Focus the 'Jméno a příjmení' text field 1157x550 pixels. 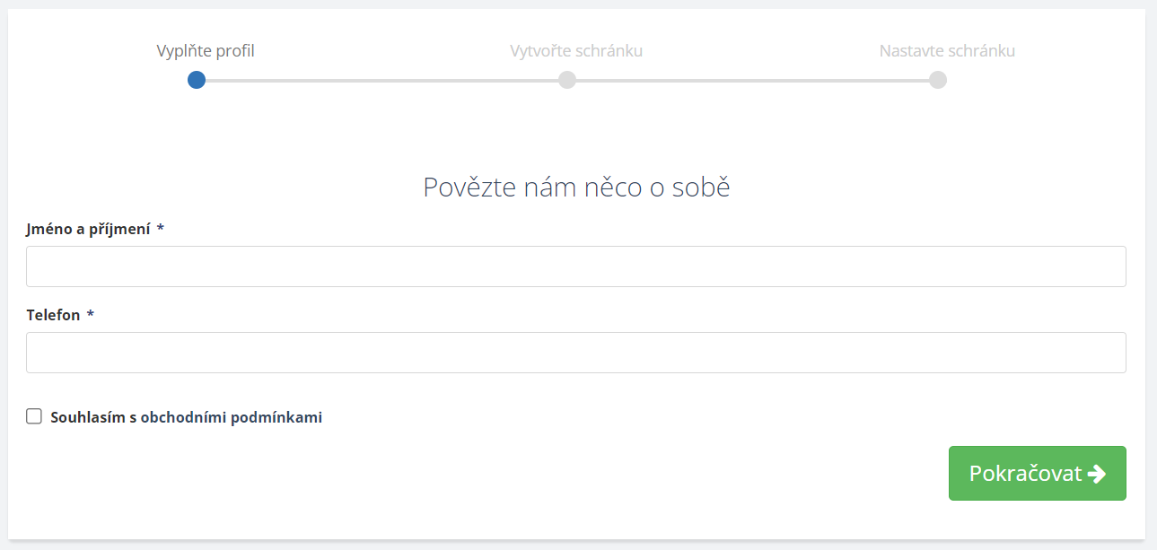(575, 266)
